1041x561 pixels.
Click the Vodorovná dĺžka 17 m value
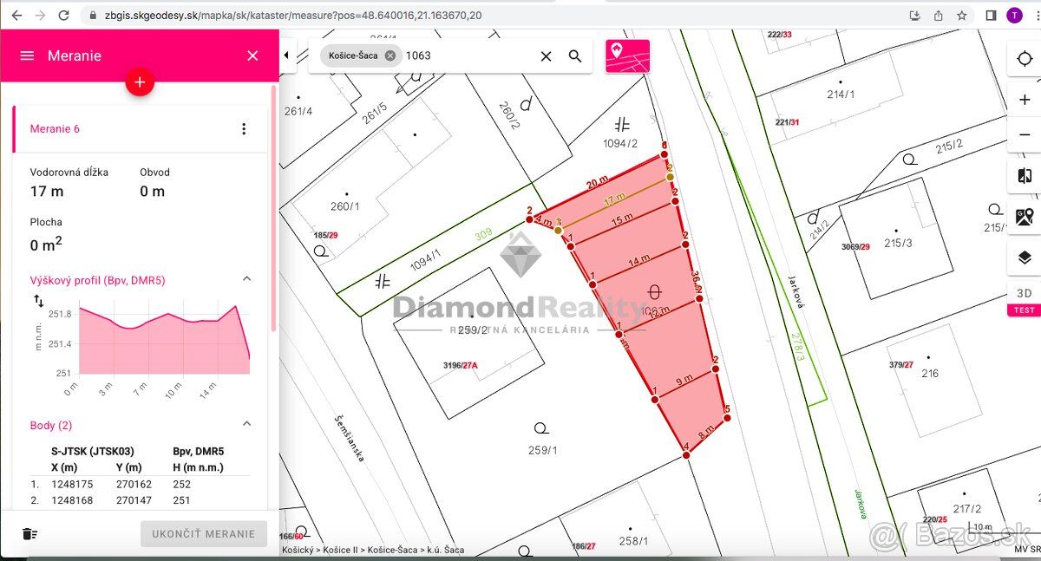tap(47, 192)
